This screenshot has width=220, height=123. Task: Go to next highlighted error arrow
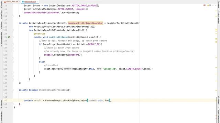(x=216, y=5)
